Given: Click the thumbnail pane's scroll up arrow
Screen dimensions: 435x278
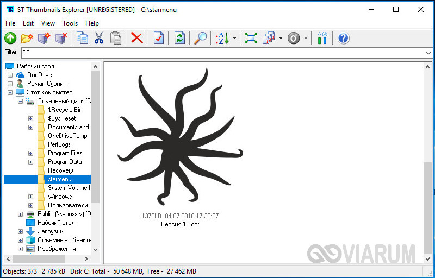Looking at the screenshot, I should coord(427,67).
